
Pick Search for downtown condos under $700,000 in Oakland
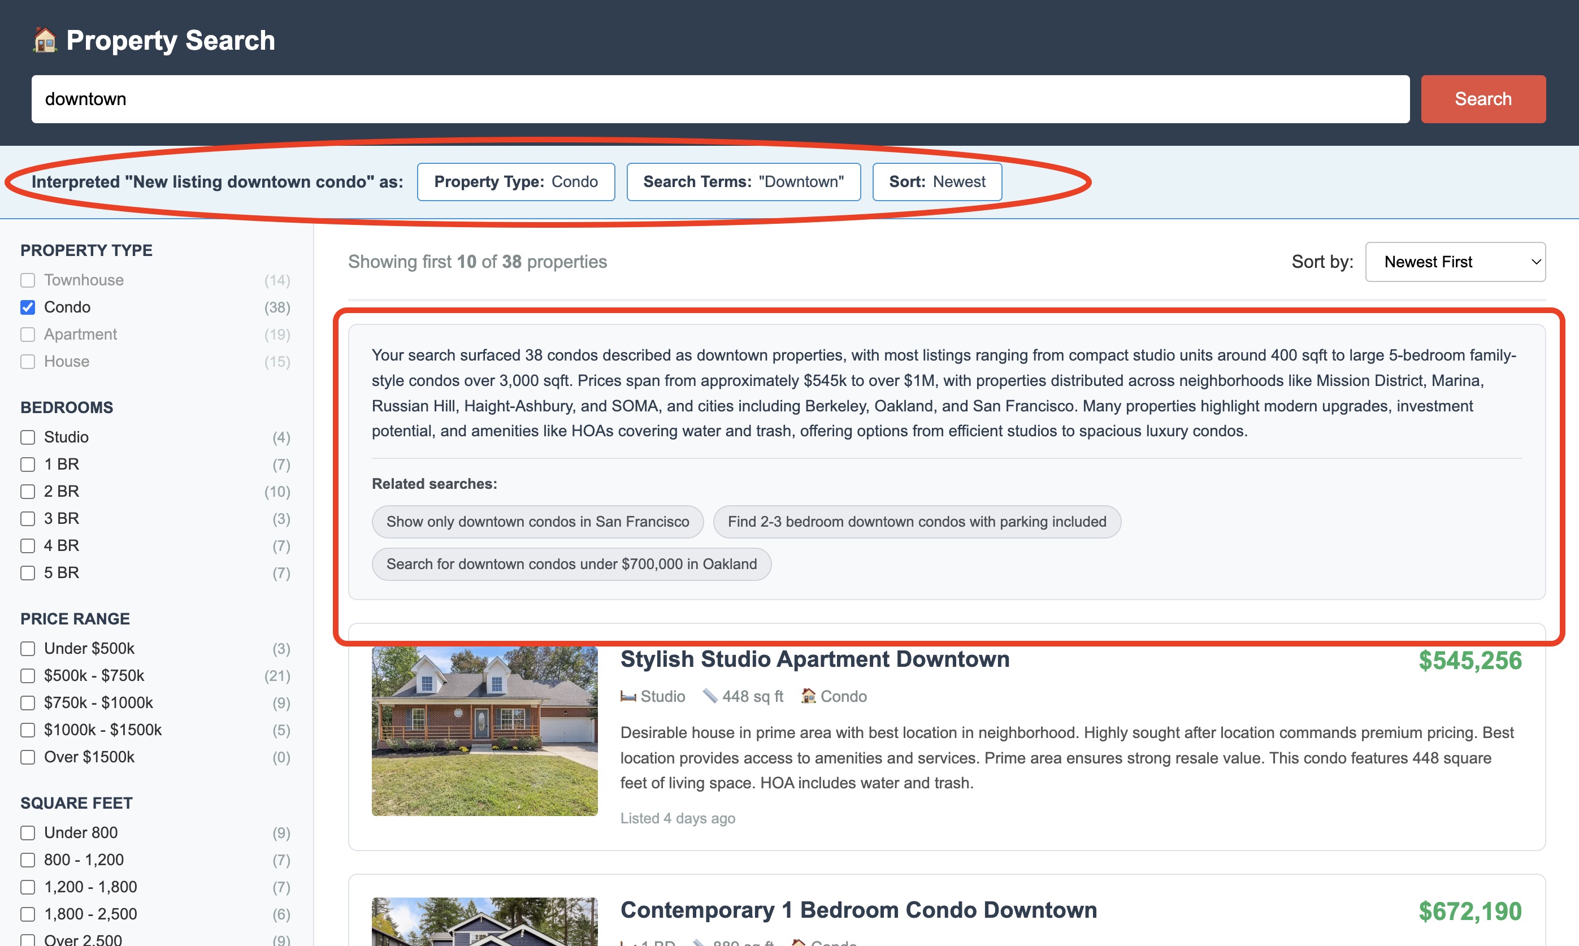(x=571, y=564)
